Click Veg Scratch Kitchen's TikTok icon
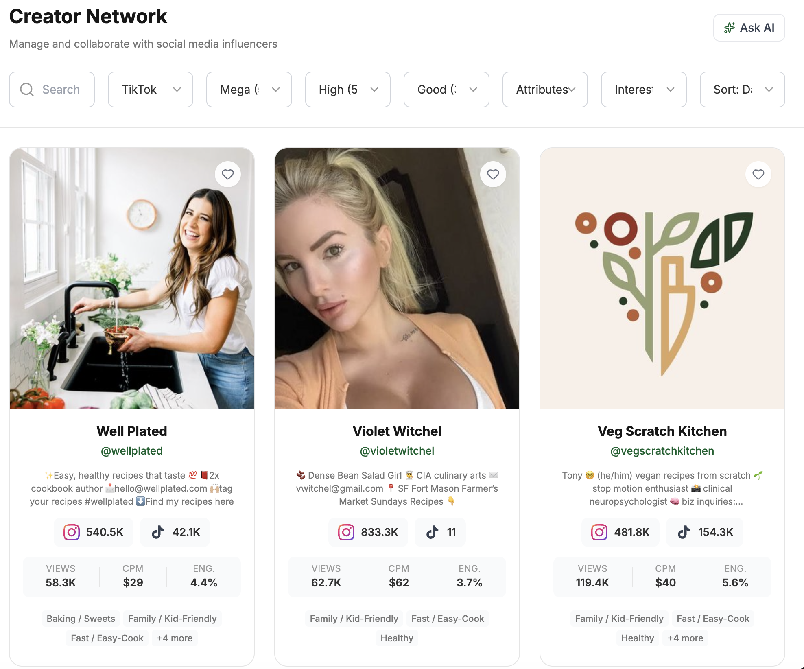Viewport: 804px width, 669px height. click(684, 532)
